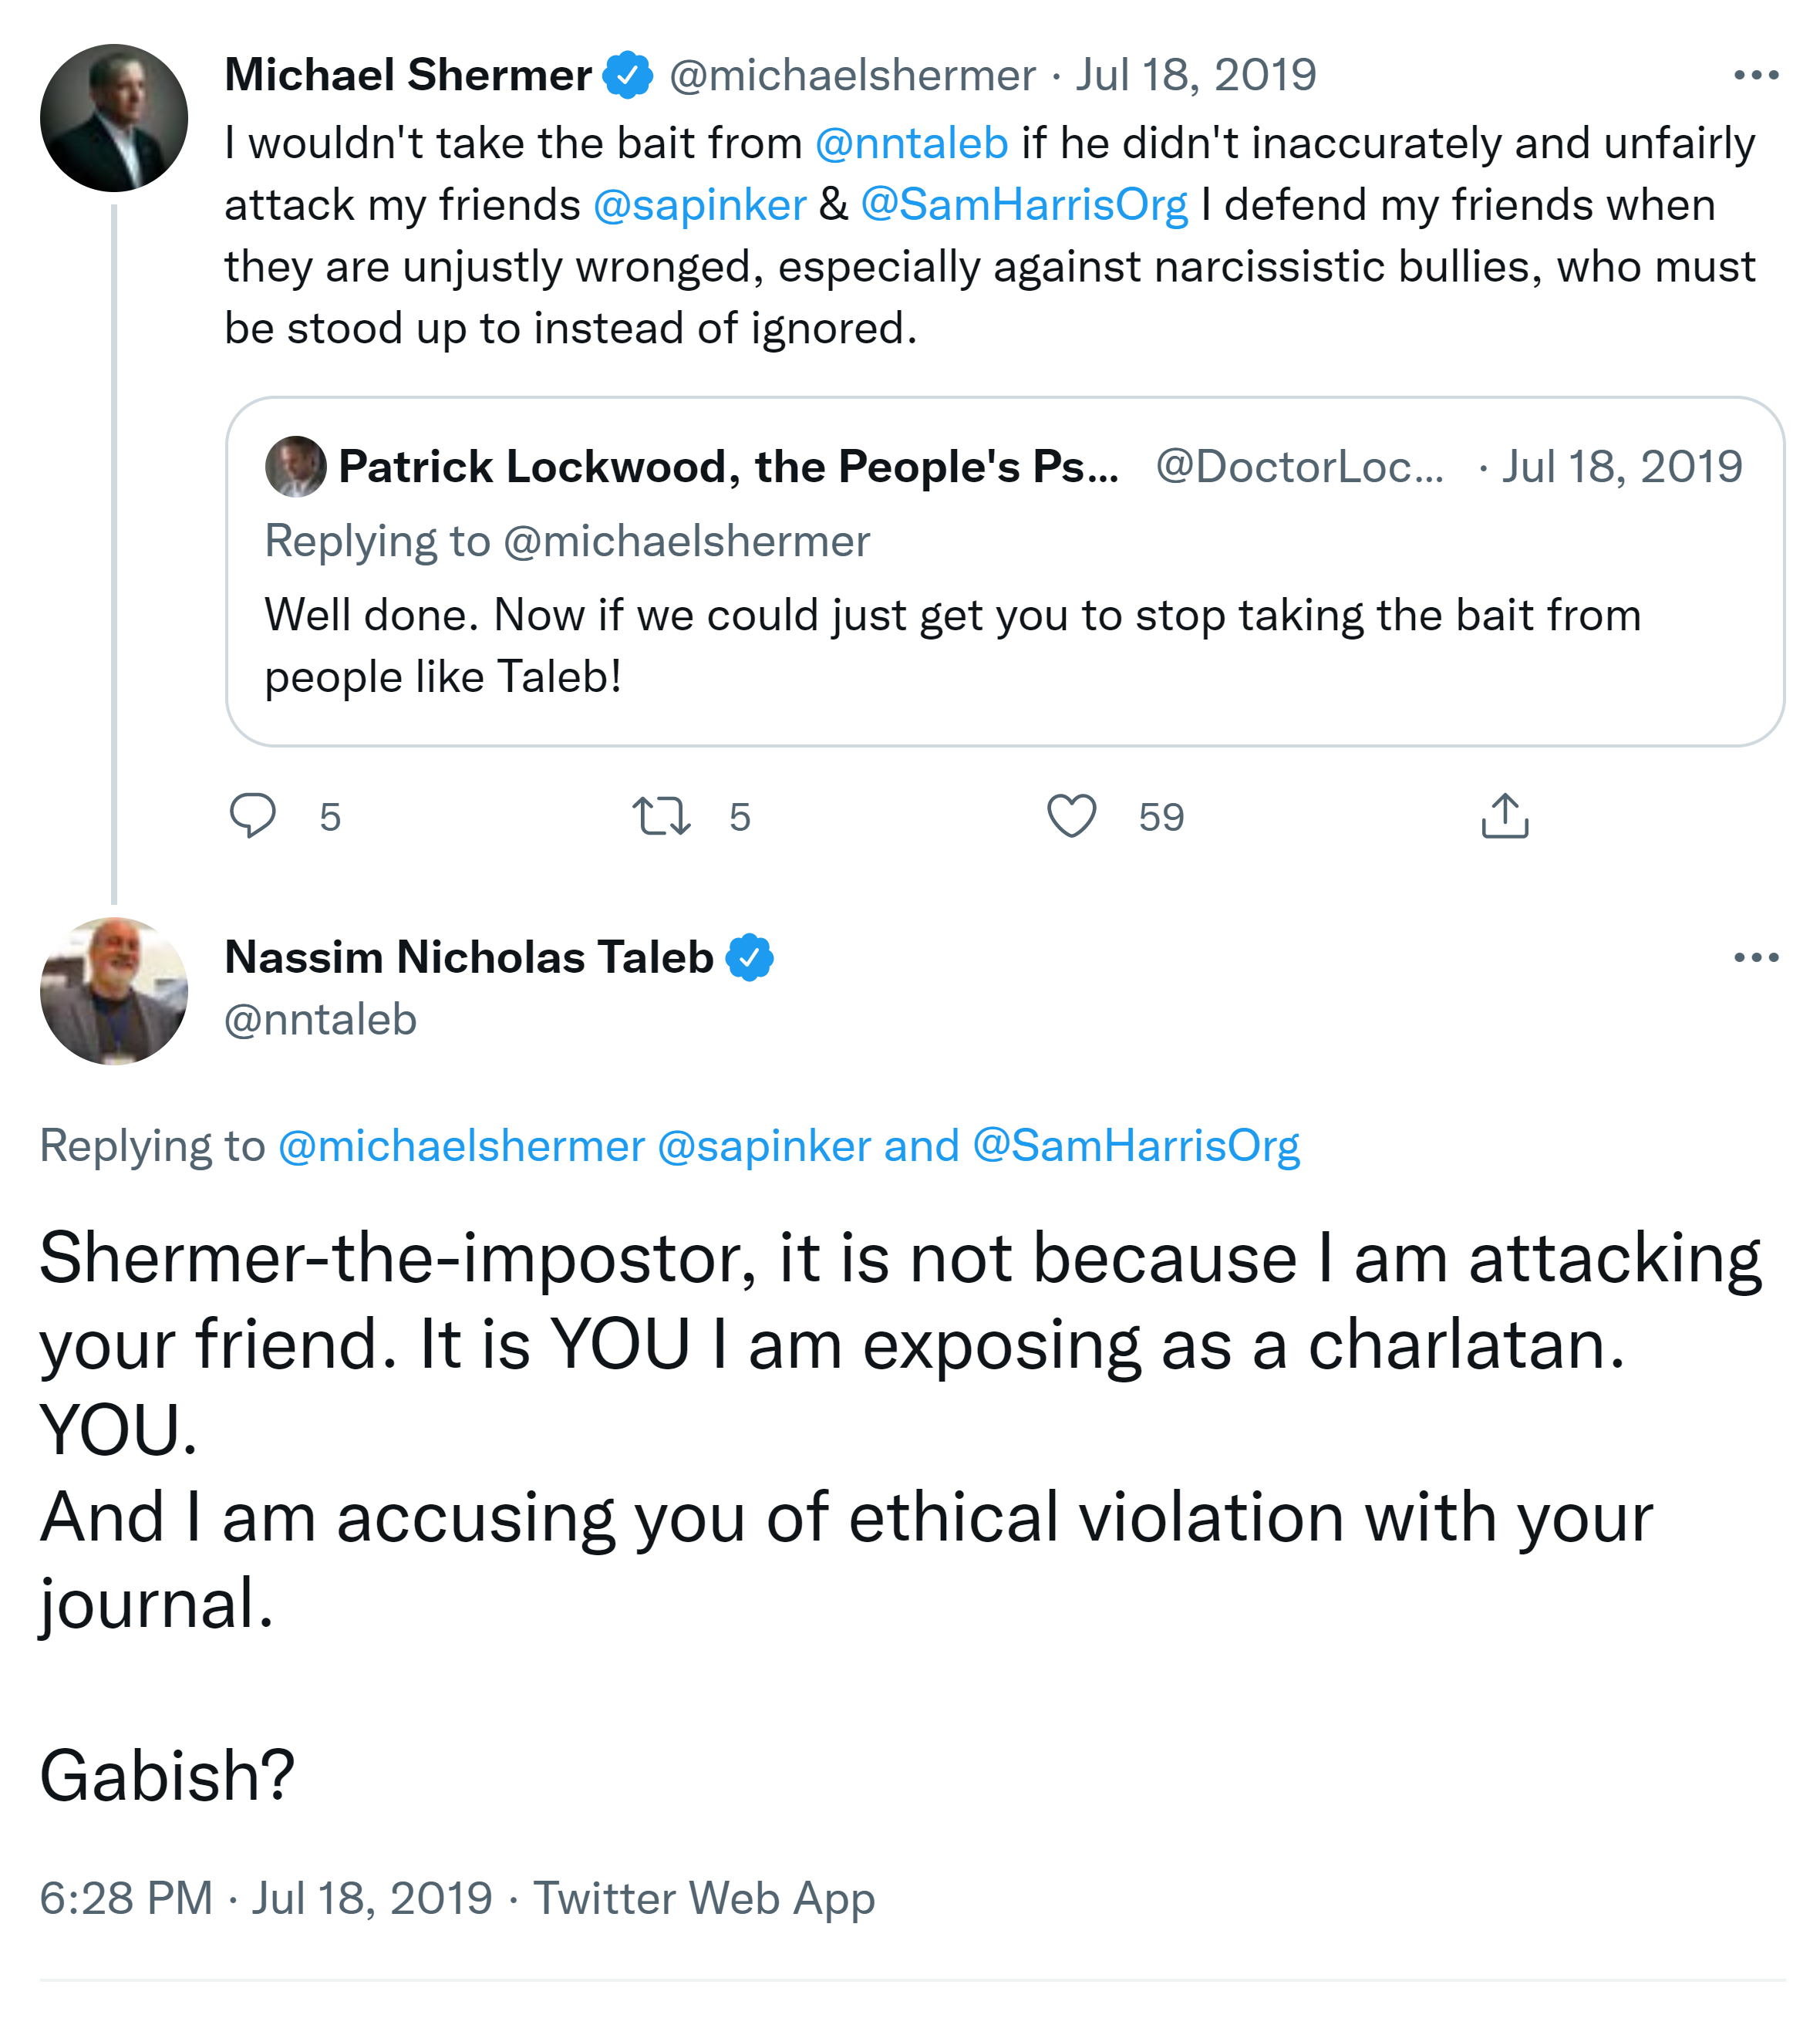Click the verified badge next to Nassim Taleb
Screen dimensions: 1820x2025
749,957
